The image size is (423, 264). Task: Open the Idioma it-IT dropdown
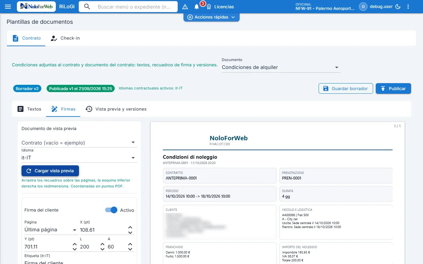[x=79, y=158]
